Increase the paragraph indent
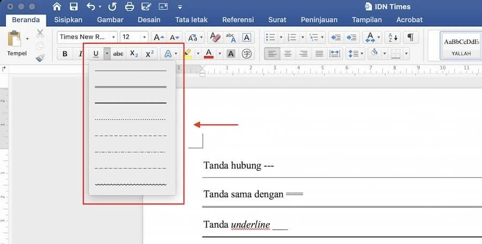Screen dimensions: 482x244 [352, 37]
